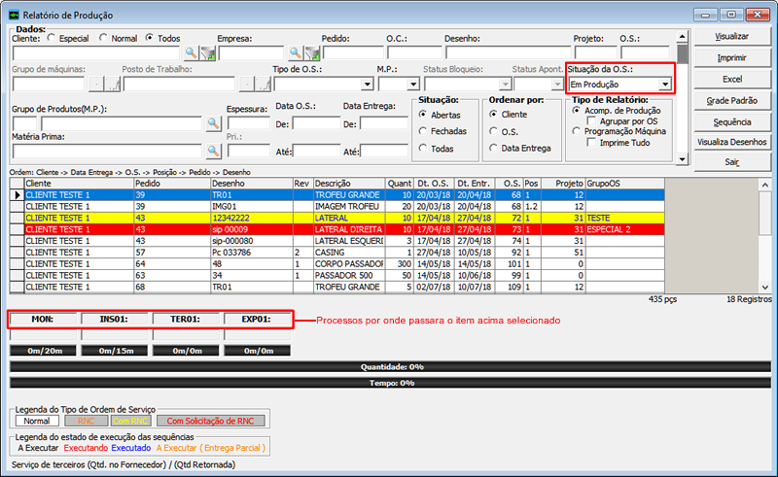
Task: Select the Todos client radio button
Action: point(150,38)
